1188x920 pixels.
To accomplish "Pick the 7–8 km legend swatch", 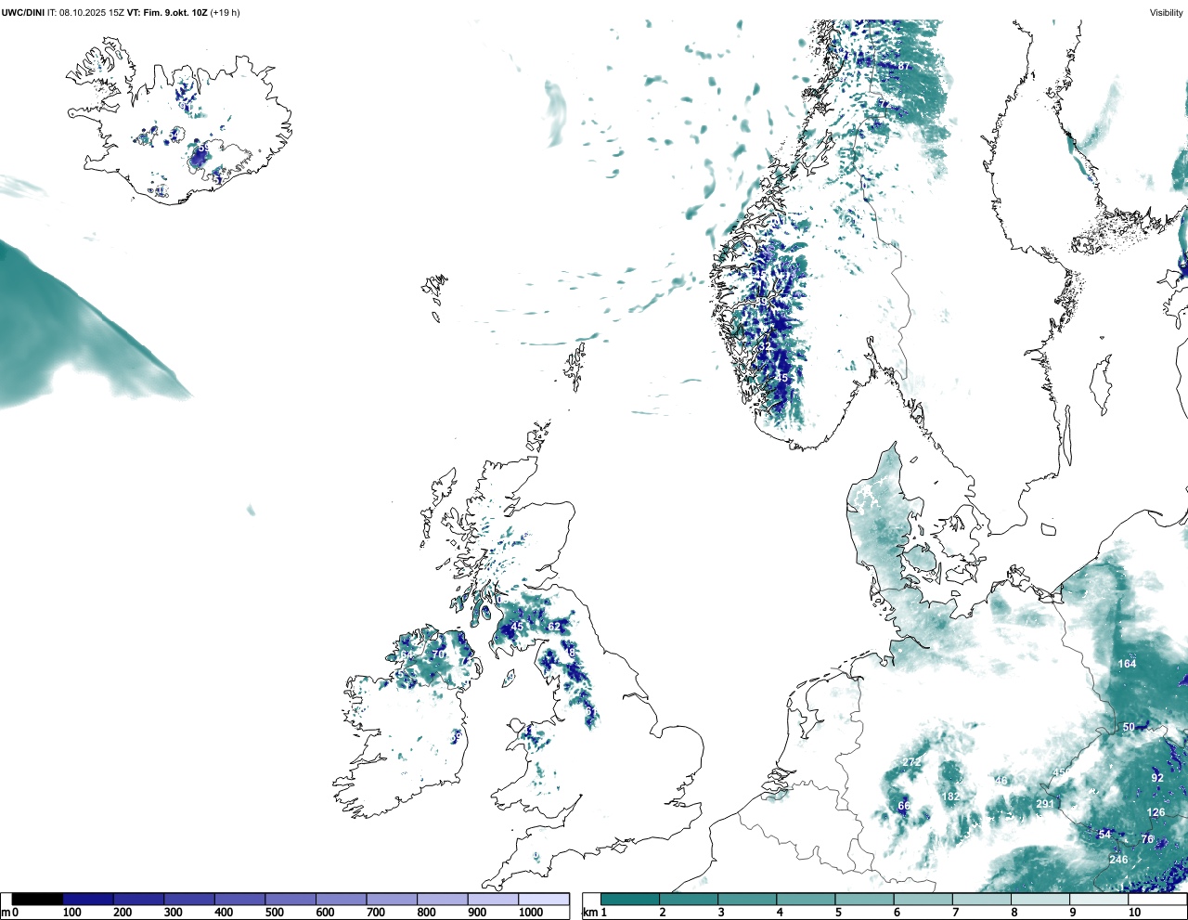I will (x=981, y=899).
